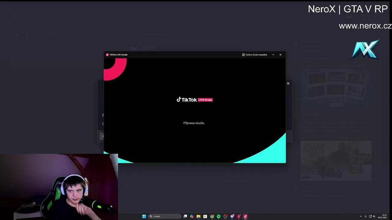This screenshot has height=220, width=392.
Task: Click the TikTok LIVE Studio logo
Action: point(194,100)
